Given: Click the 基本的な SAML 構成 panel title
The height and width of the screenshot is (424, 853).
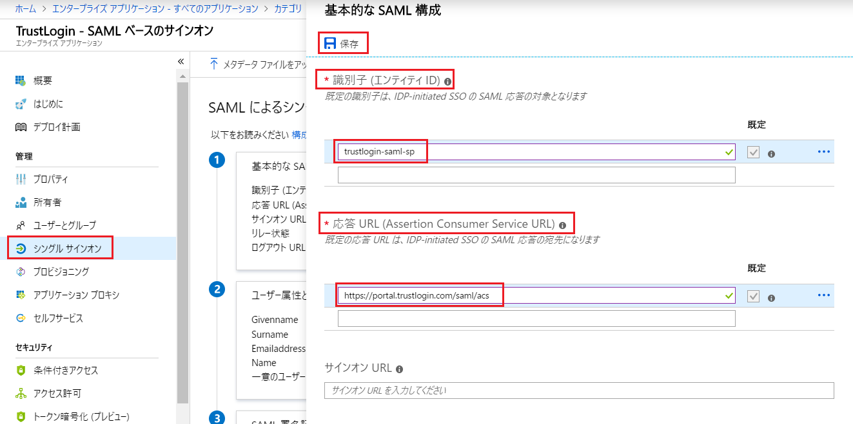Looking at the screenshot, I should click(x=383, y=11).
